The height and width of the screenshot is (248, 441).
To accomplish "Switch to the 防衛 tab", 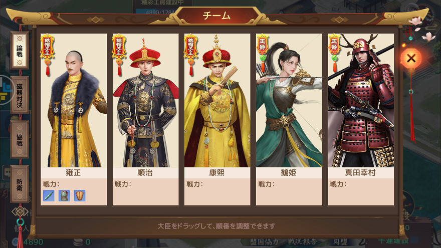I will point(20,184).
